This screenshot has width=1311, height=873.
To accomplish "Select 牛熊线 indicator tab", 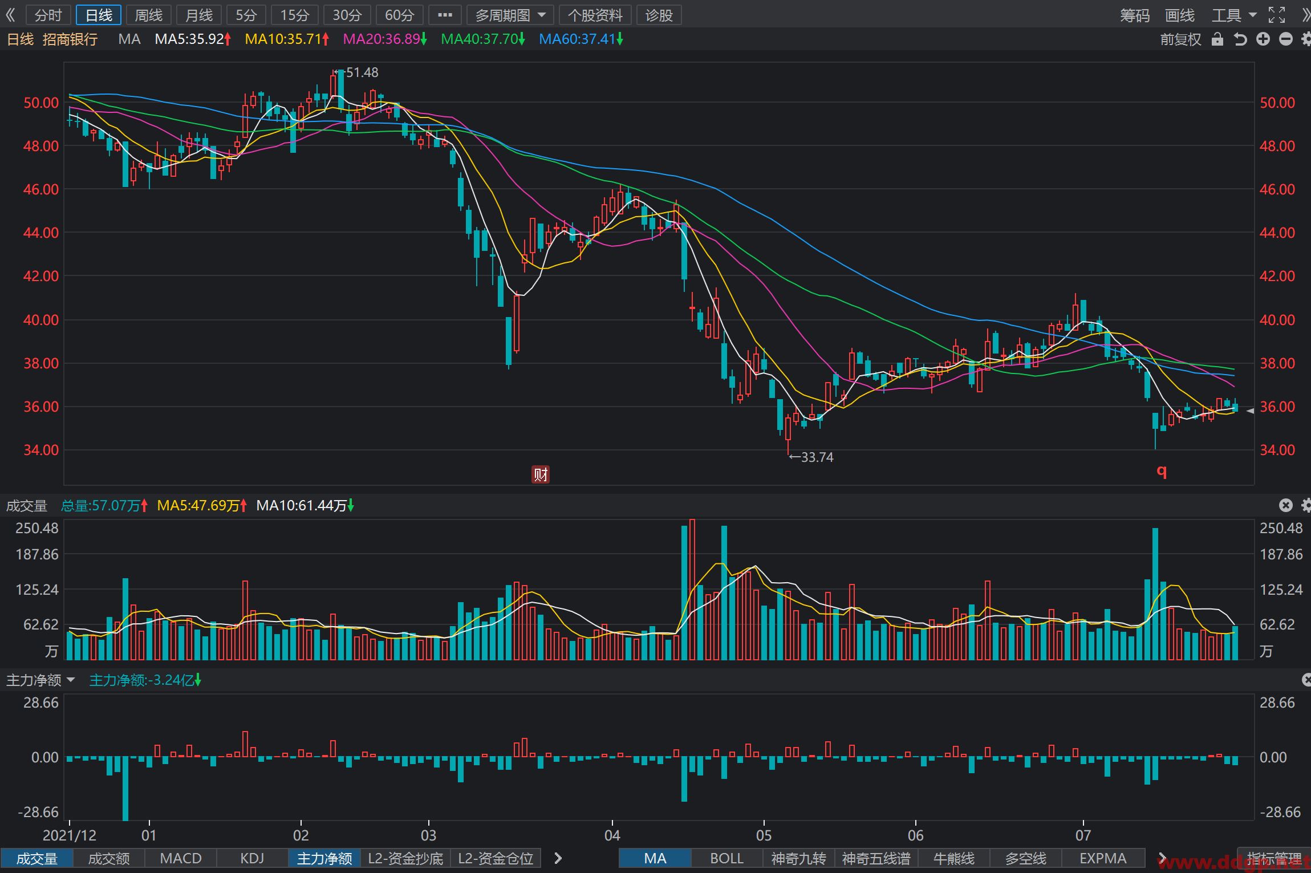I will [x=954, y=858].
